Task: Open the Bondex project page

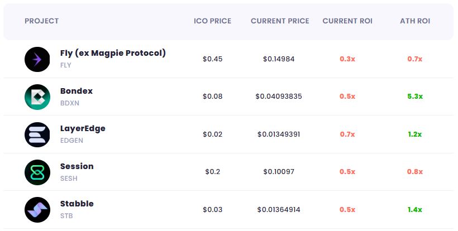Action: click(77, 91)
